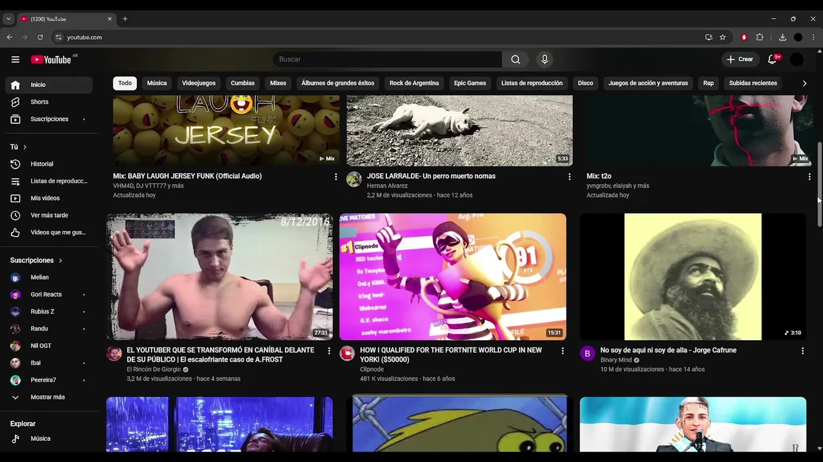Click the Buscar search field
823x462 pixels.
[x=388, y=60]
